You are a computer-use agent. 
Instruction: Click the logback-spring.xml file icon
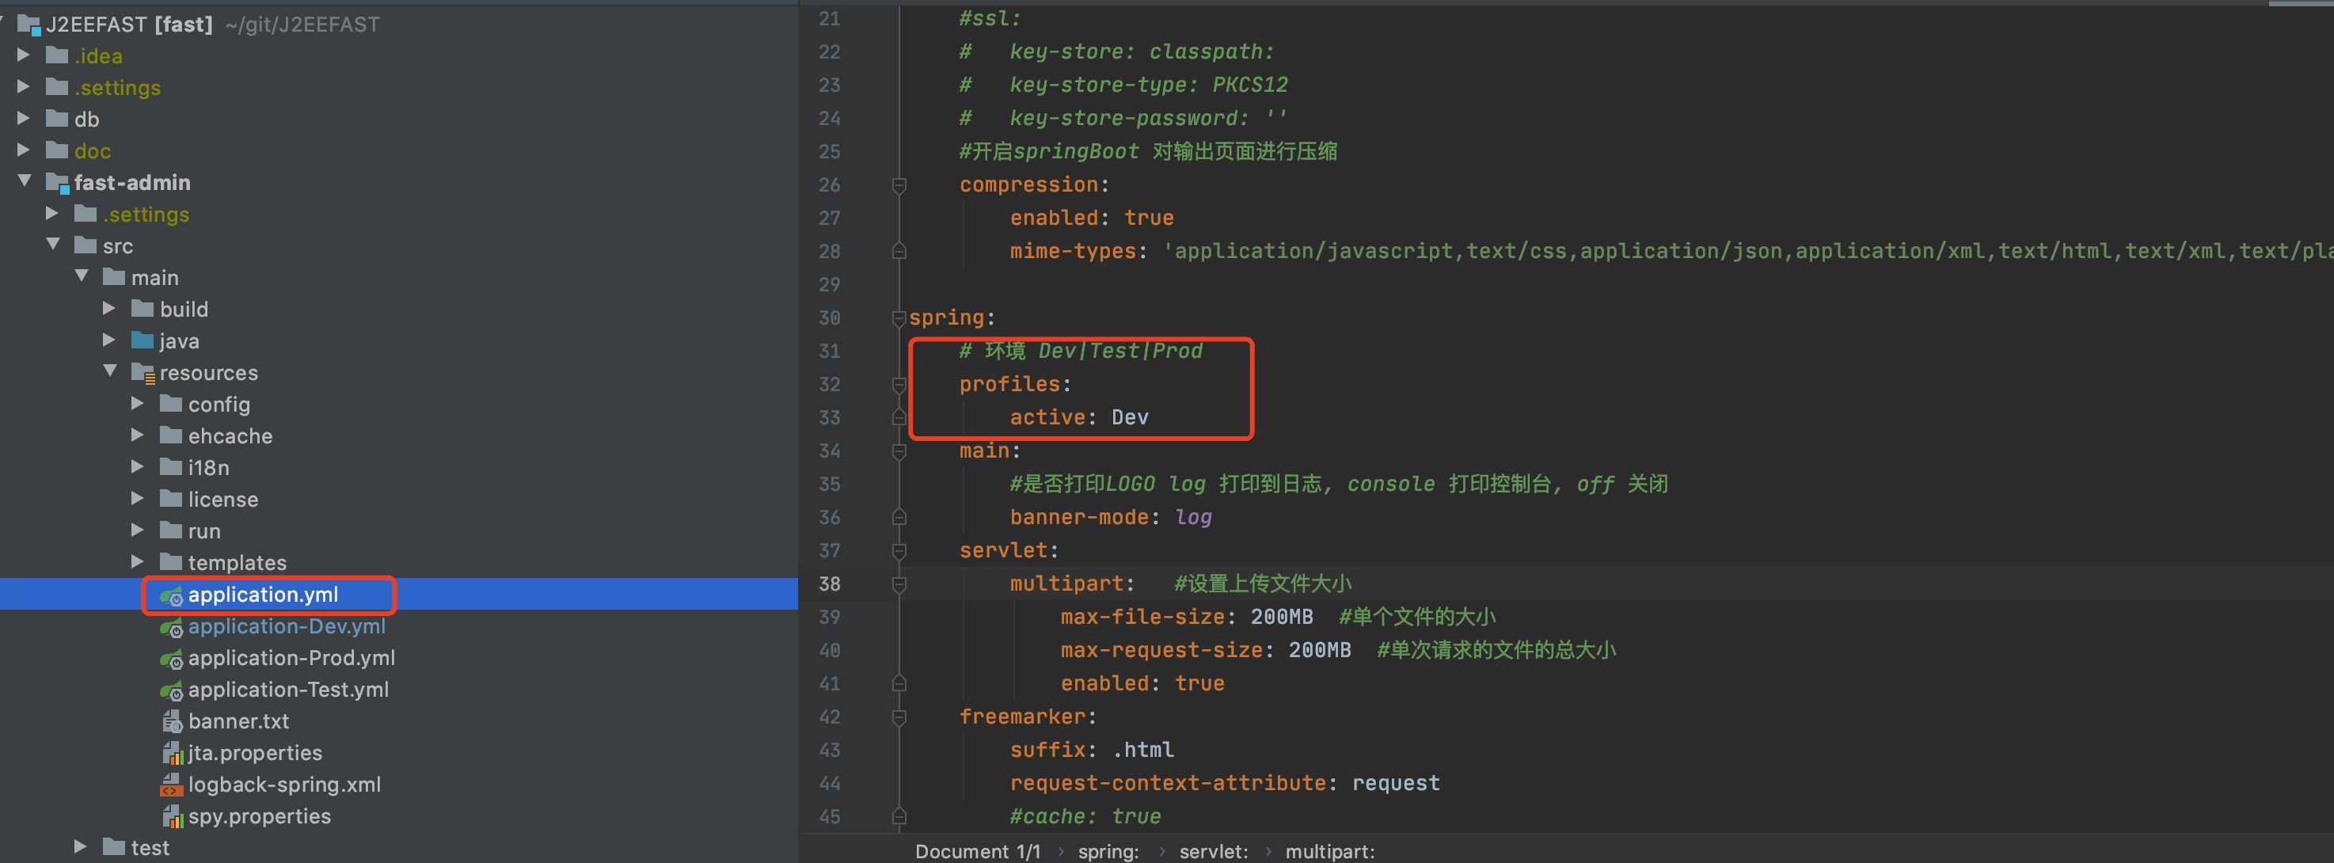(x=171, y=785)
